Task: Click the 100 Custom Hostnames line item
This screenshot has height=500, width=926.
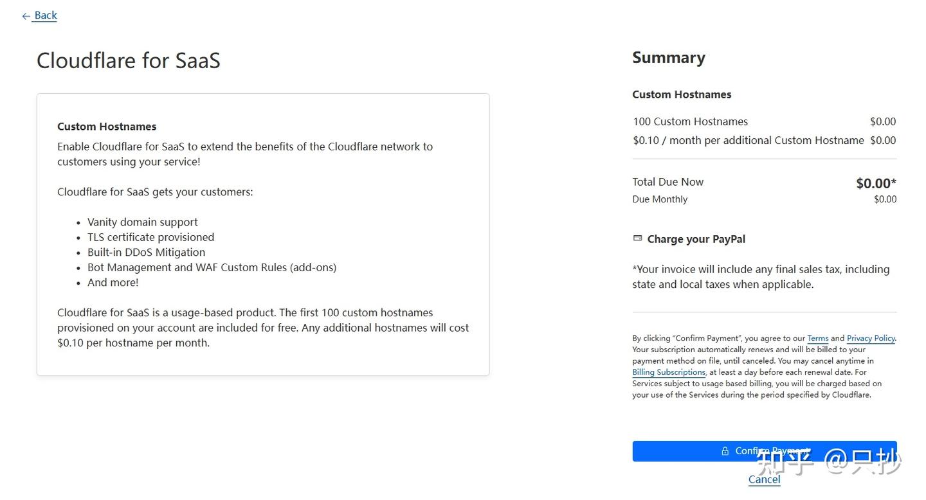Action: (690, 121)
